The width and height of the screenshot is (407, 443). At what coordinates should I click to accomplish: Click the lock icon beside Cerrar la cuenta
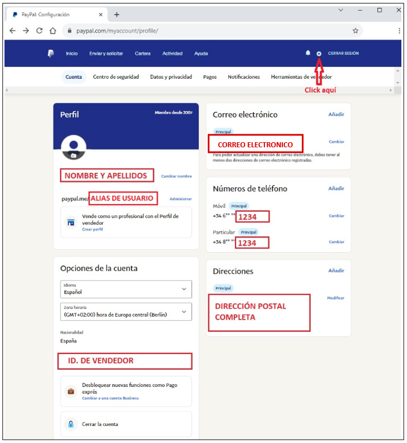pos(71,424)
